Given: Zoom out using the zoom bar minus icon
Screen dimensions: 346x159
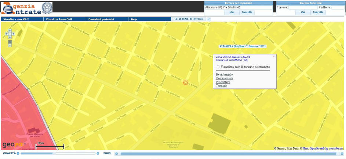Looking at the screenshot, I should click(x=117, y=154).
